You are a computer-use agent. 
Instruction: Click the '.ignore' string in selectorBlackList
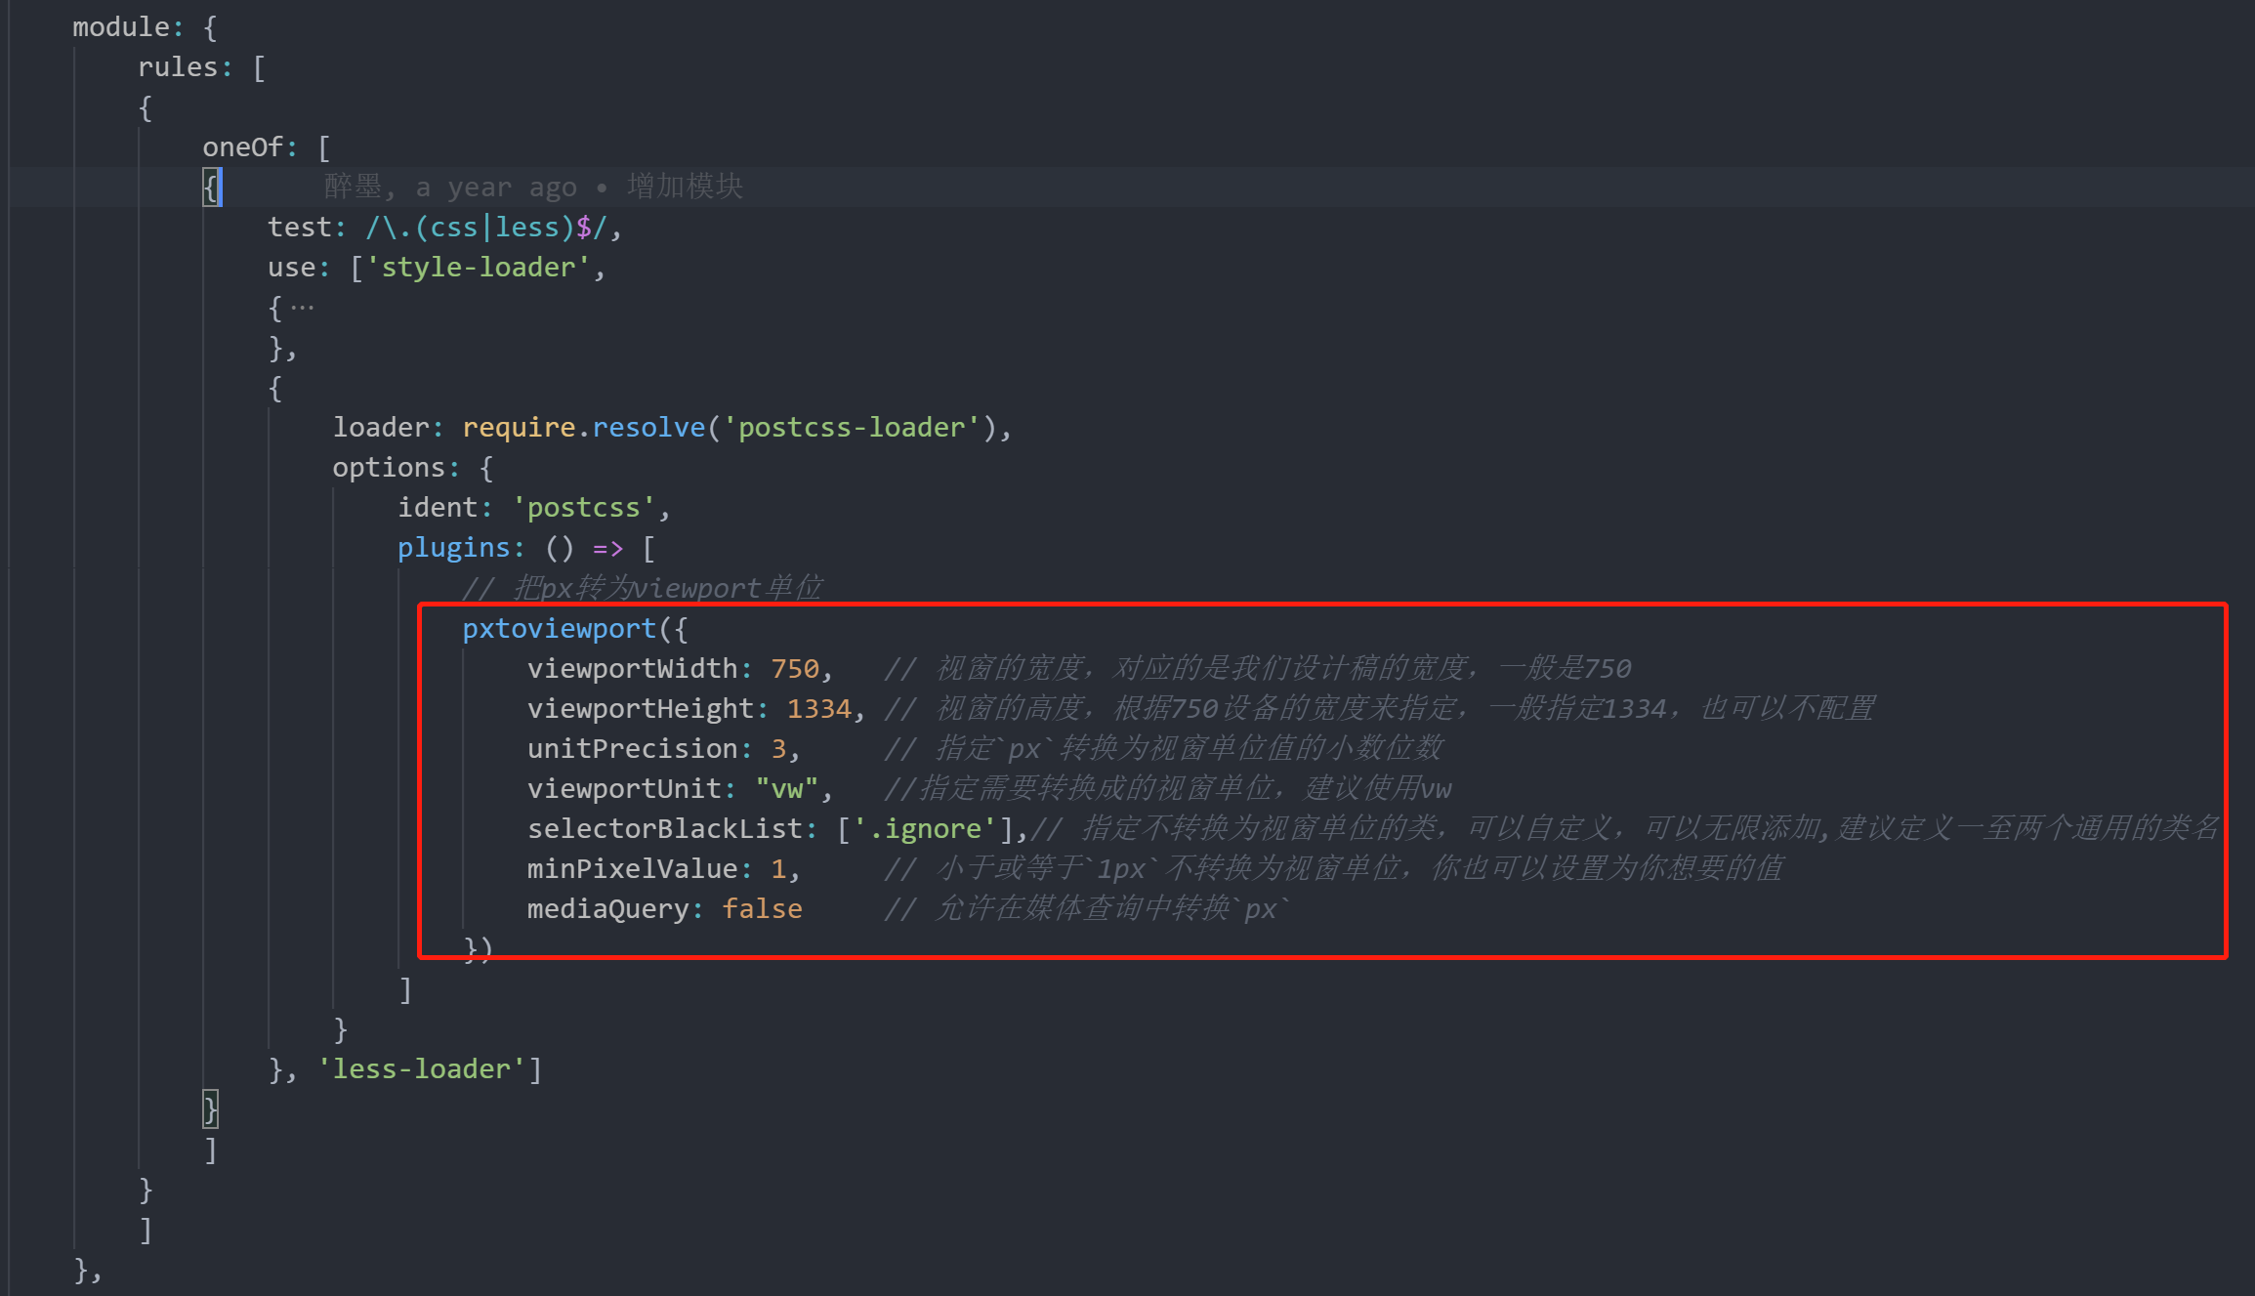(924, 829)
